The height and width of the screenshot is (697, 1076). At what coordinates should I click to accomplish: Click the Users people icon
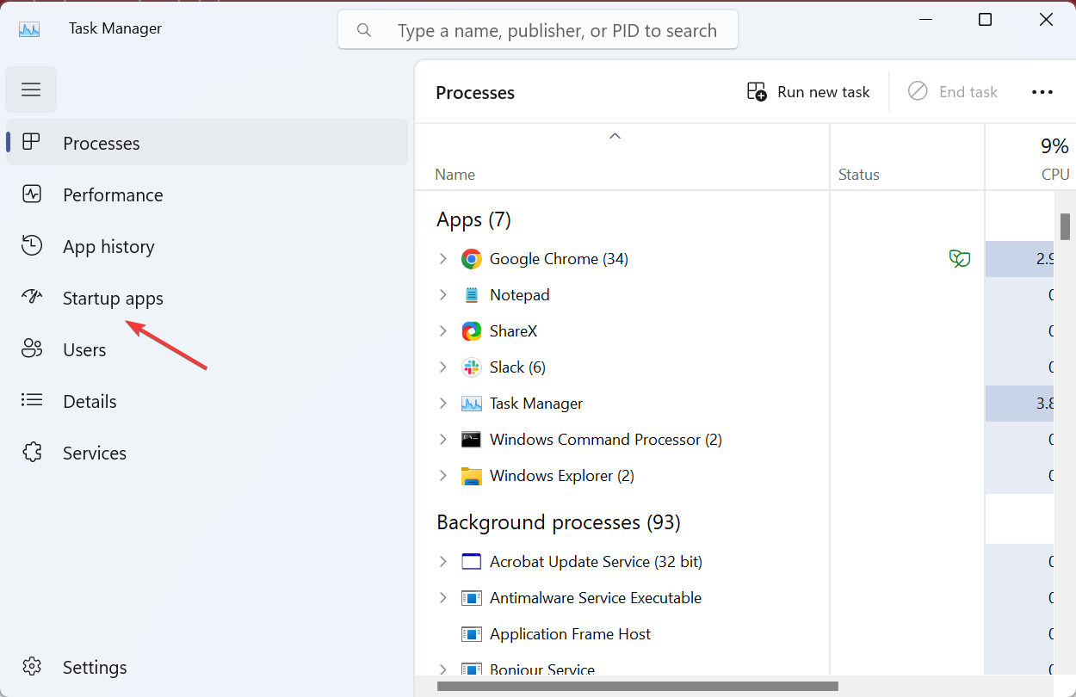click(32, 348)
